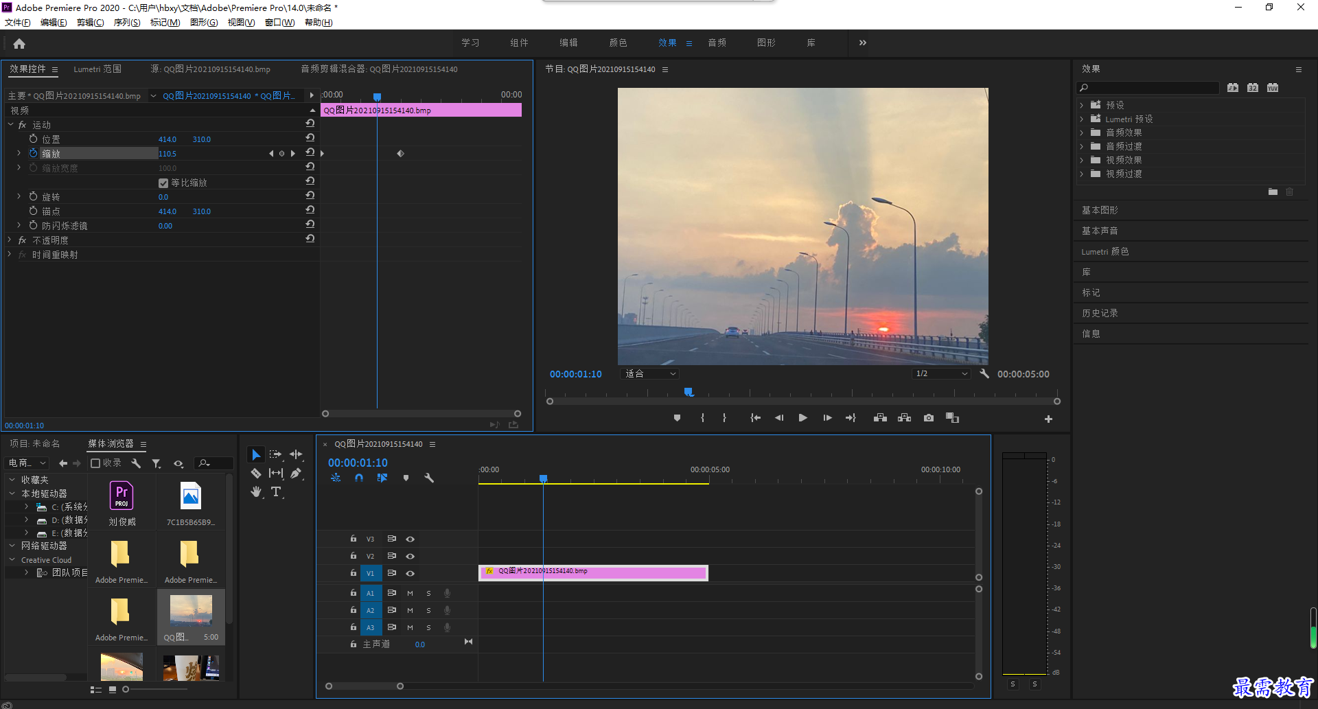Step forward one frame in Program monitor
1318x709 pixels.
(x=827, y=418)
